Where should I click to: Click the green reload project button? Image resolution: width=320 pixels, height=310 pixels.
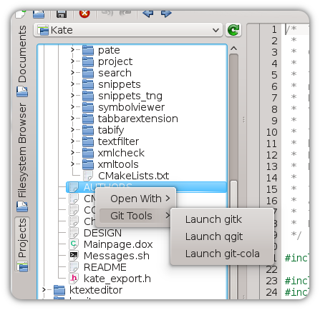(x=233, y=30)
